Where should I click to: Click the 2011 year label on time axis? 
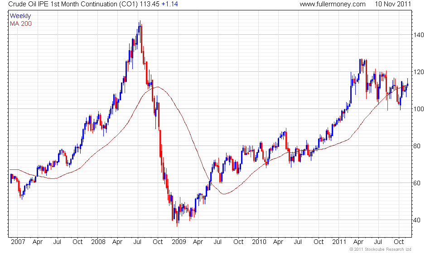coord(339,242)
